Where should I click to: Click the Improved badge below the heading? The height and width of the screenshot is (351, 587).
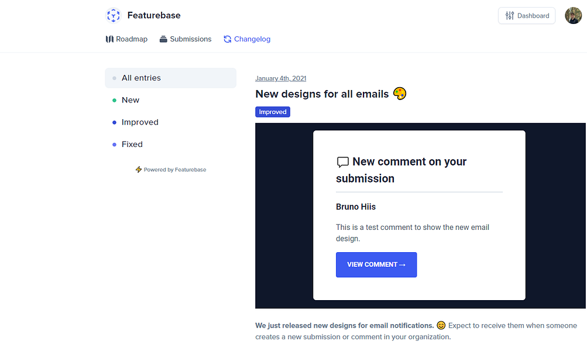pyautogui.click(x=272, y=112)
